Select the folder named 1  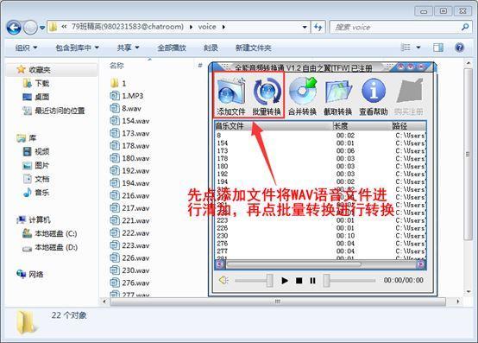tap(118, 83)
